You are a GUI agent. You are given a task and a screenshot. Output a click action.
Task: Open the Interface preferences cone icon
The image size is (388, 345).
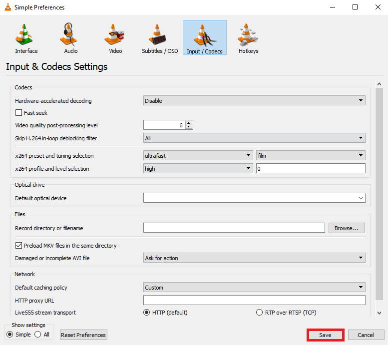pyautogui.click(x=24, y=35)
